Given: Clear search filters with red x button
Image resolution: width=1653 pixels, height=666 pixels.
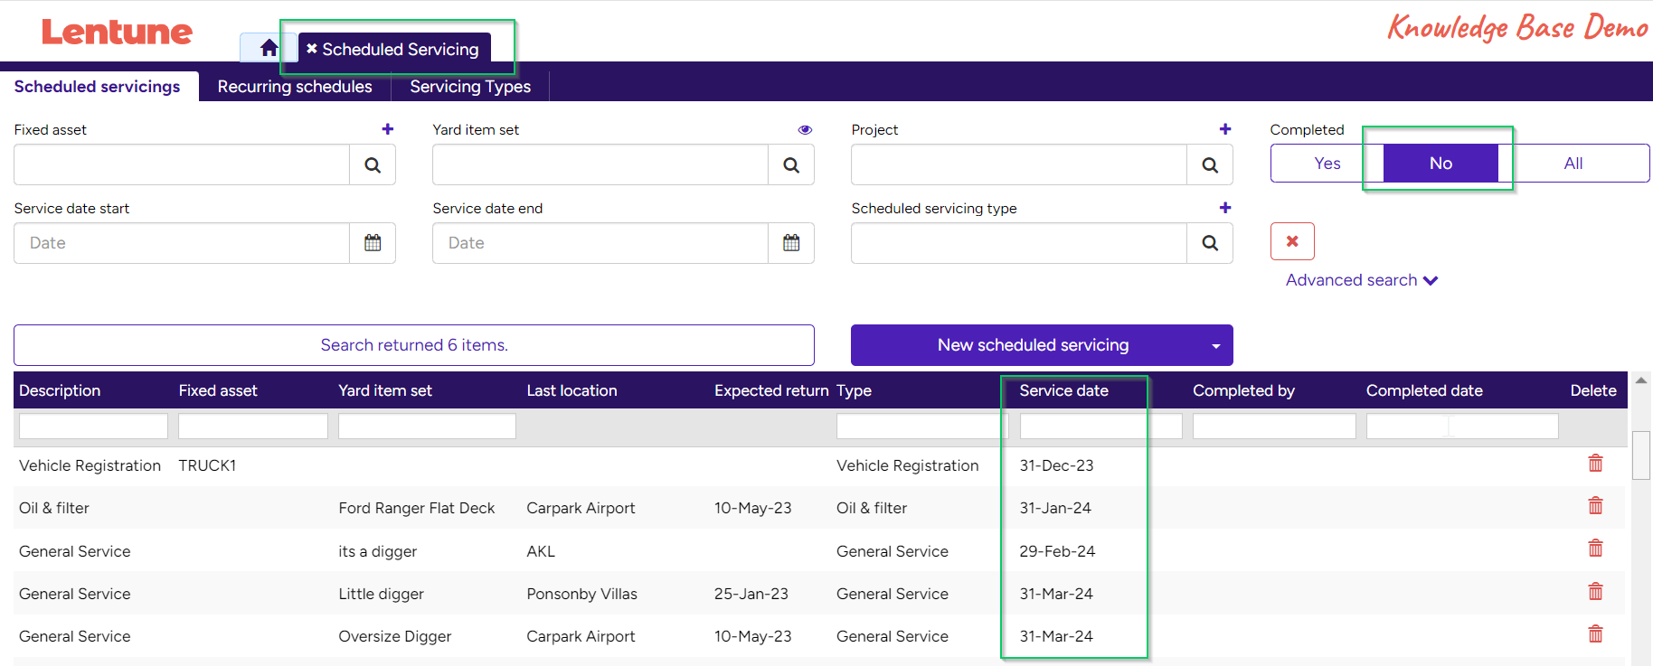Looking at the screenshot, I should (x=1292, y=241).
